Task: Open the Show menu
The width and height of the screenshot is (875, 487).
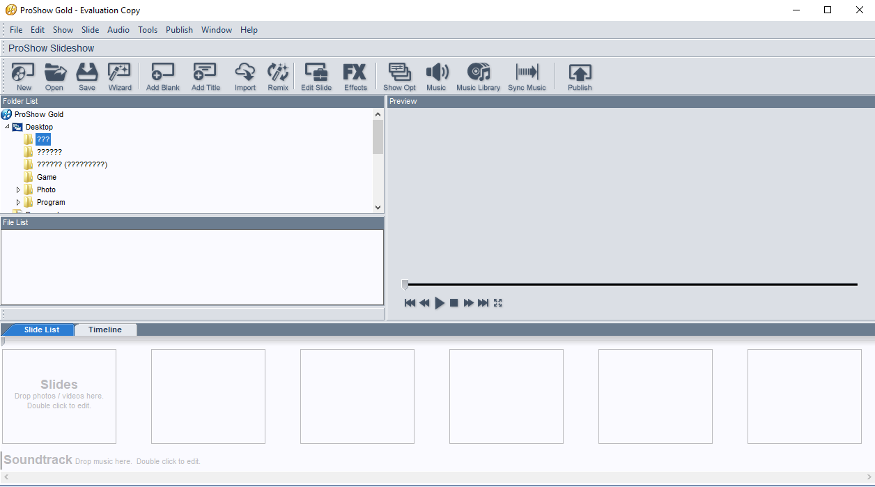Action: (63, 30)
